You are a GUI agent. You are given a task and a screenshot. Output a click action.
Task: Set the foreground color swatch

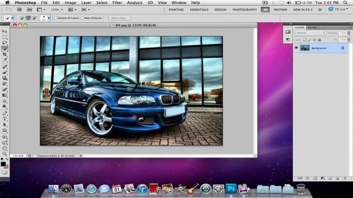[x=3, y=164]
